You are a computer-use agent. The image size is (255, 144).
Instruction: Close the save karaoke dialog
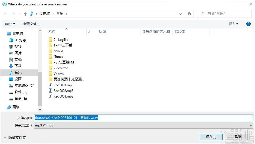pyautogui.click(x=251, y=4)
